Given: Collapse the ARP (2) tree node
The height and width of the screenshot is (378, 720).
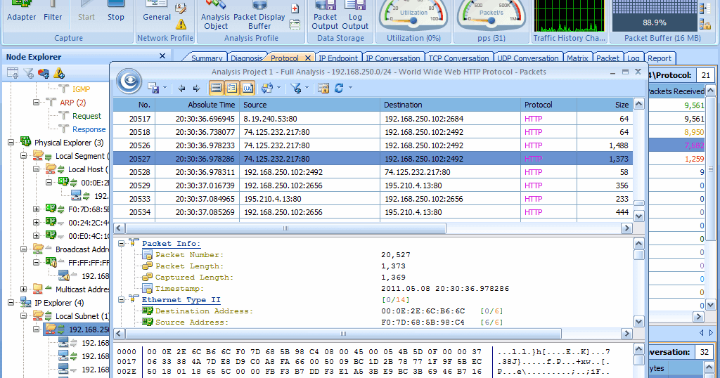Looking at the screenshot, I should click(x=36, y=103).
